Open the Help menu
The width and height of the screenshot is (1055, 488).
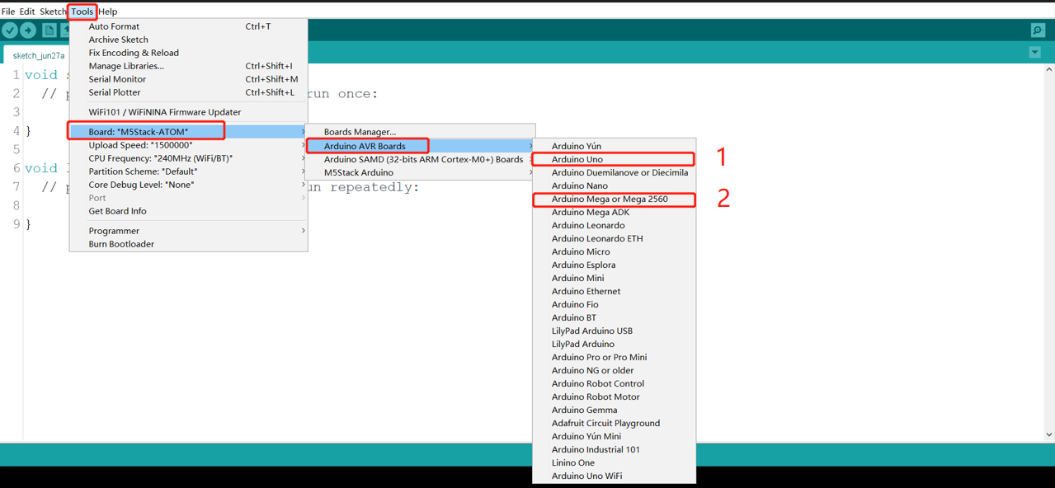tap(108, 12)
